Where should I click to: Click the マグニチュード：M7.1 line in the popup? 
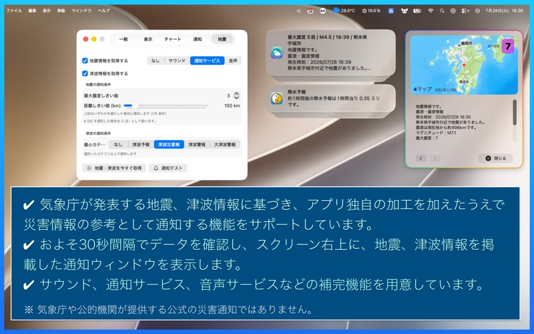click(436, 132)
